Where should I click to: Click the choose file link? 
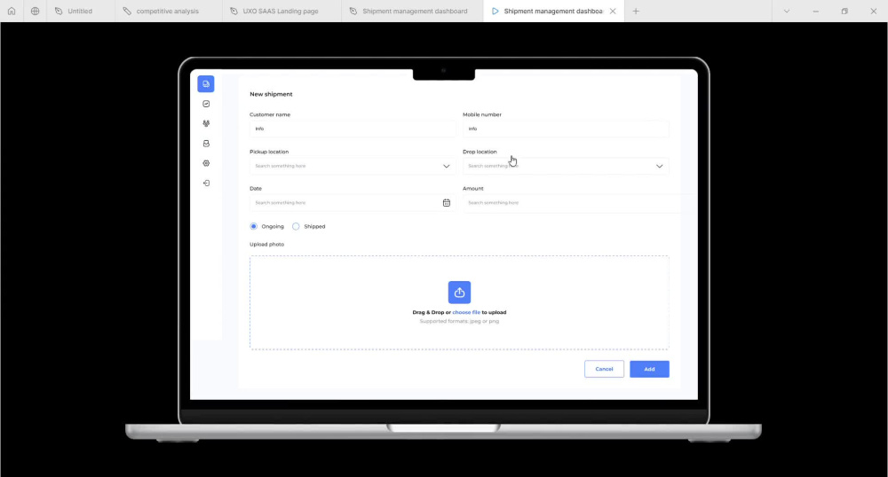tap(466, 312)
